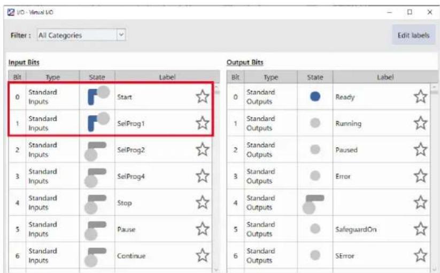Turn on the SelProg4 input switch

pyautogui.click(x=95, y=178)
